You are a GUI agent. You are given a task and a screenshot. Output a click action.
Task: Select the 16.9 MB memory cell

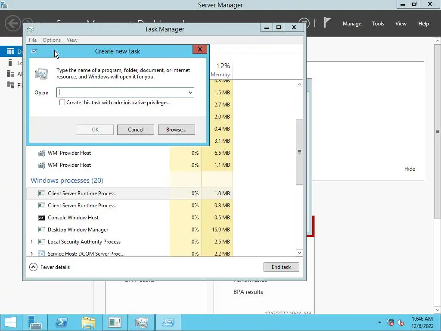[x=217, y=230]
